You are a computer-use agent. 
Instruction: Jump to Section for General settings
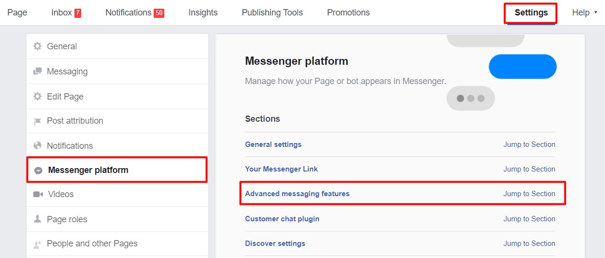(529, 144)
